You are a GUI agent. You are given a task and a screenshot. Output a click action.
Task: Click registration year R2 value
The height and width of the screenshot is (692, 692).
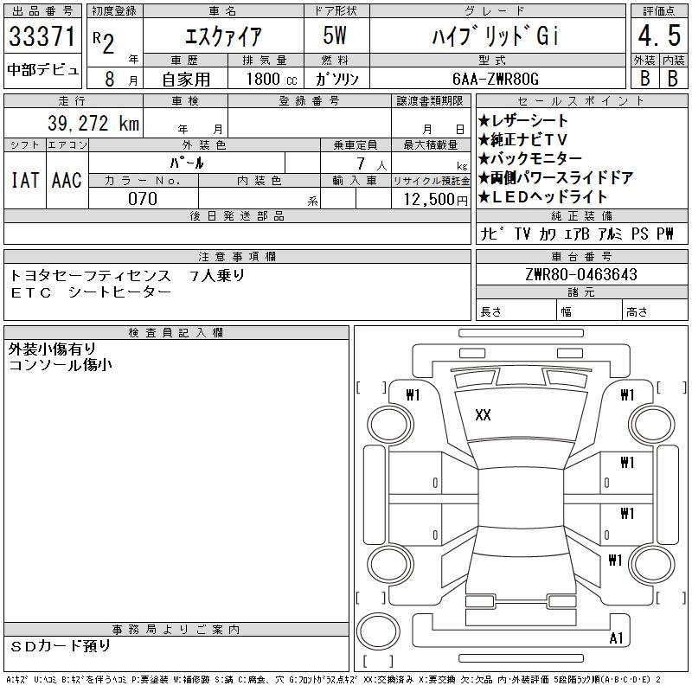[104, 43]
